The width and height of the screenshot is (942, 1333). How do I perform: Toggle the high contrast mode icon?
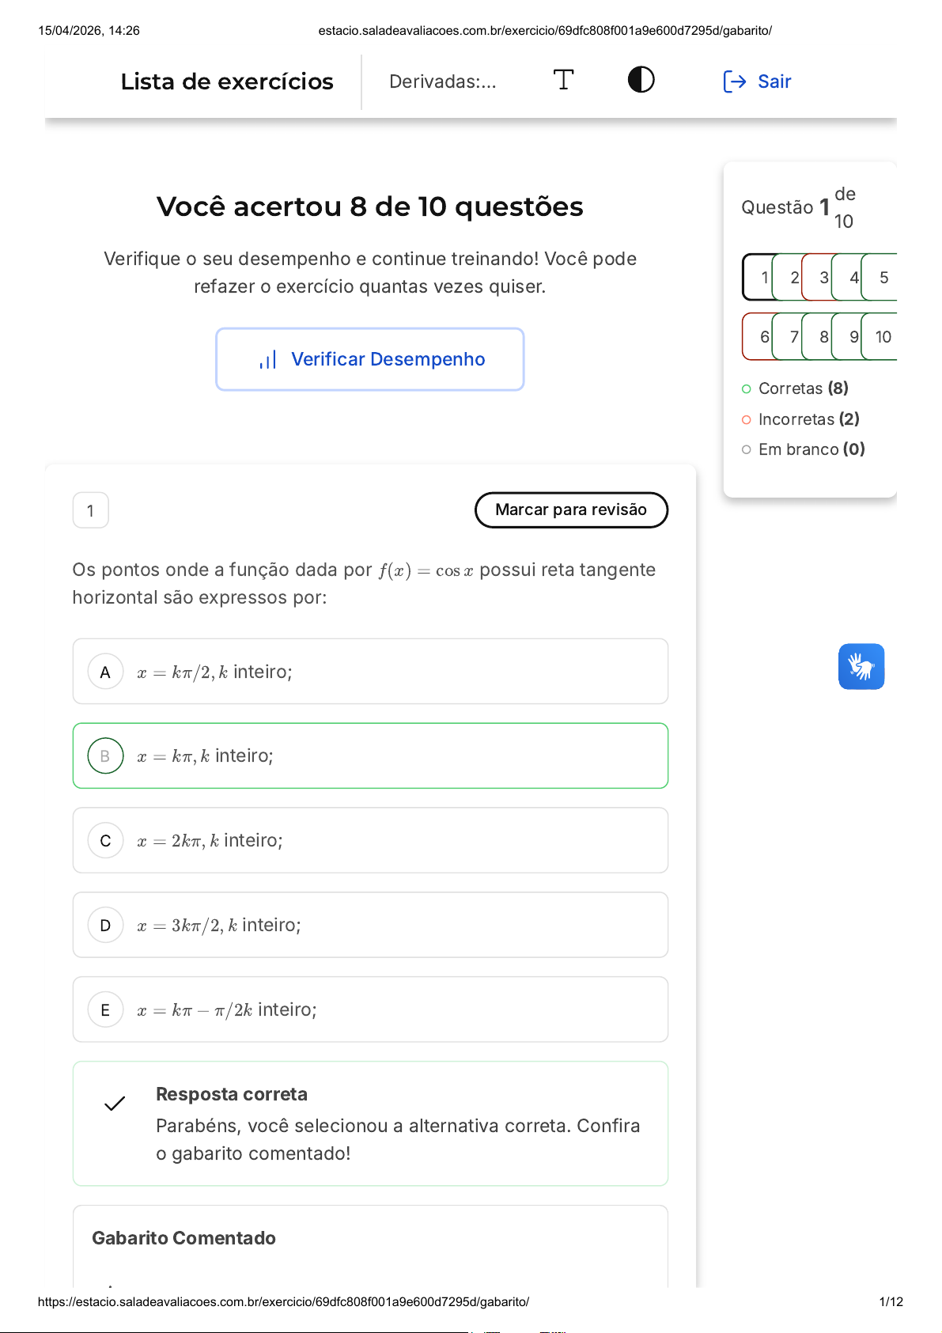641,80
